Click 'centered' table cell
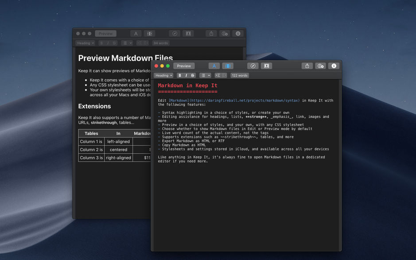The image size is (416, 260). point(118,150)
